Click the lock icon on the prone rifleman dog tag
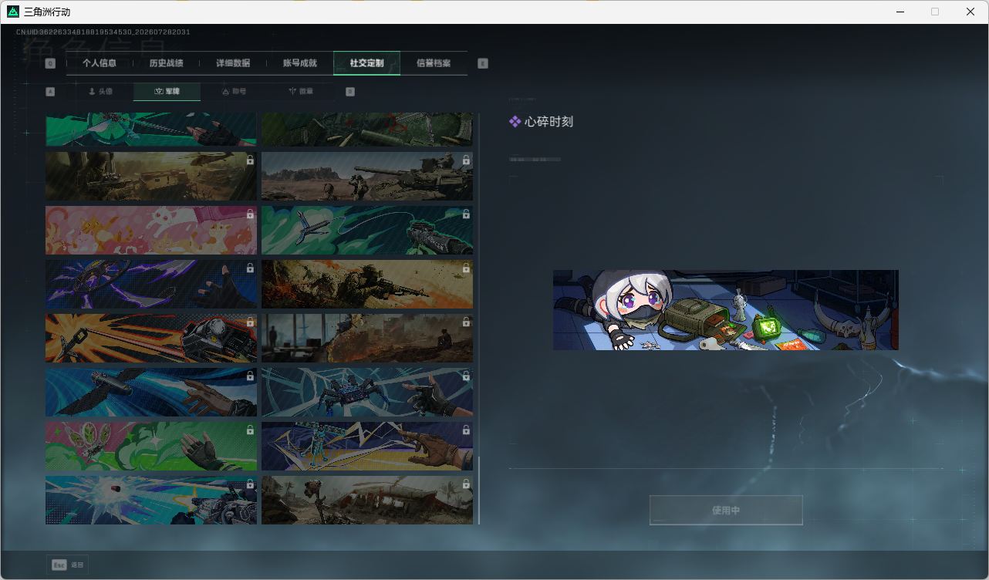 coord(466,268)
